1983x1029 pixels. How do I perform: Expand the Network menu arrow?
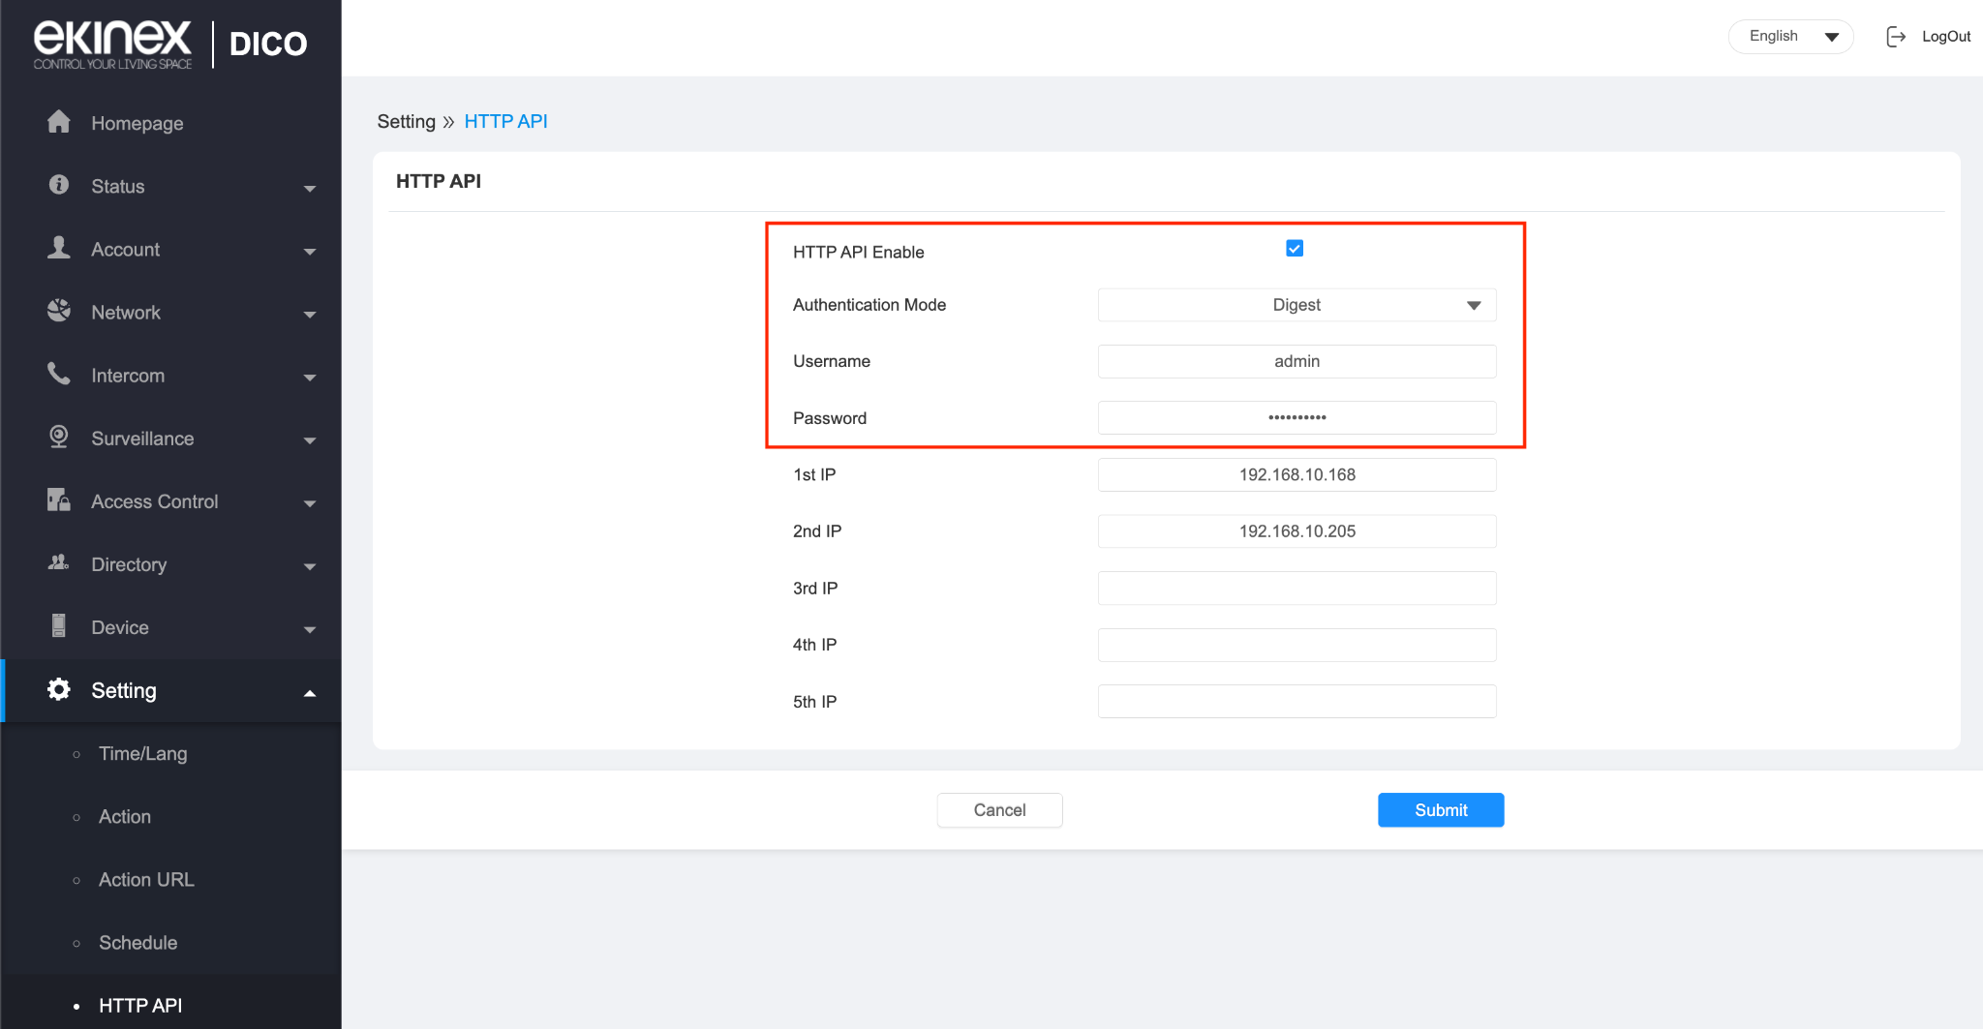click(310, 314)
